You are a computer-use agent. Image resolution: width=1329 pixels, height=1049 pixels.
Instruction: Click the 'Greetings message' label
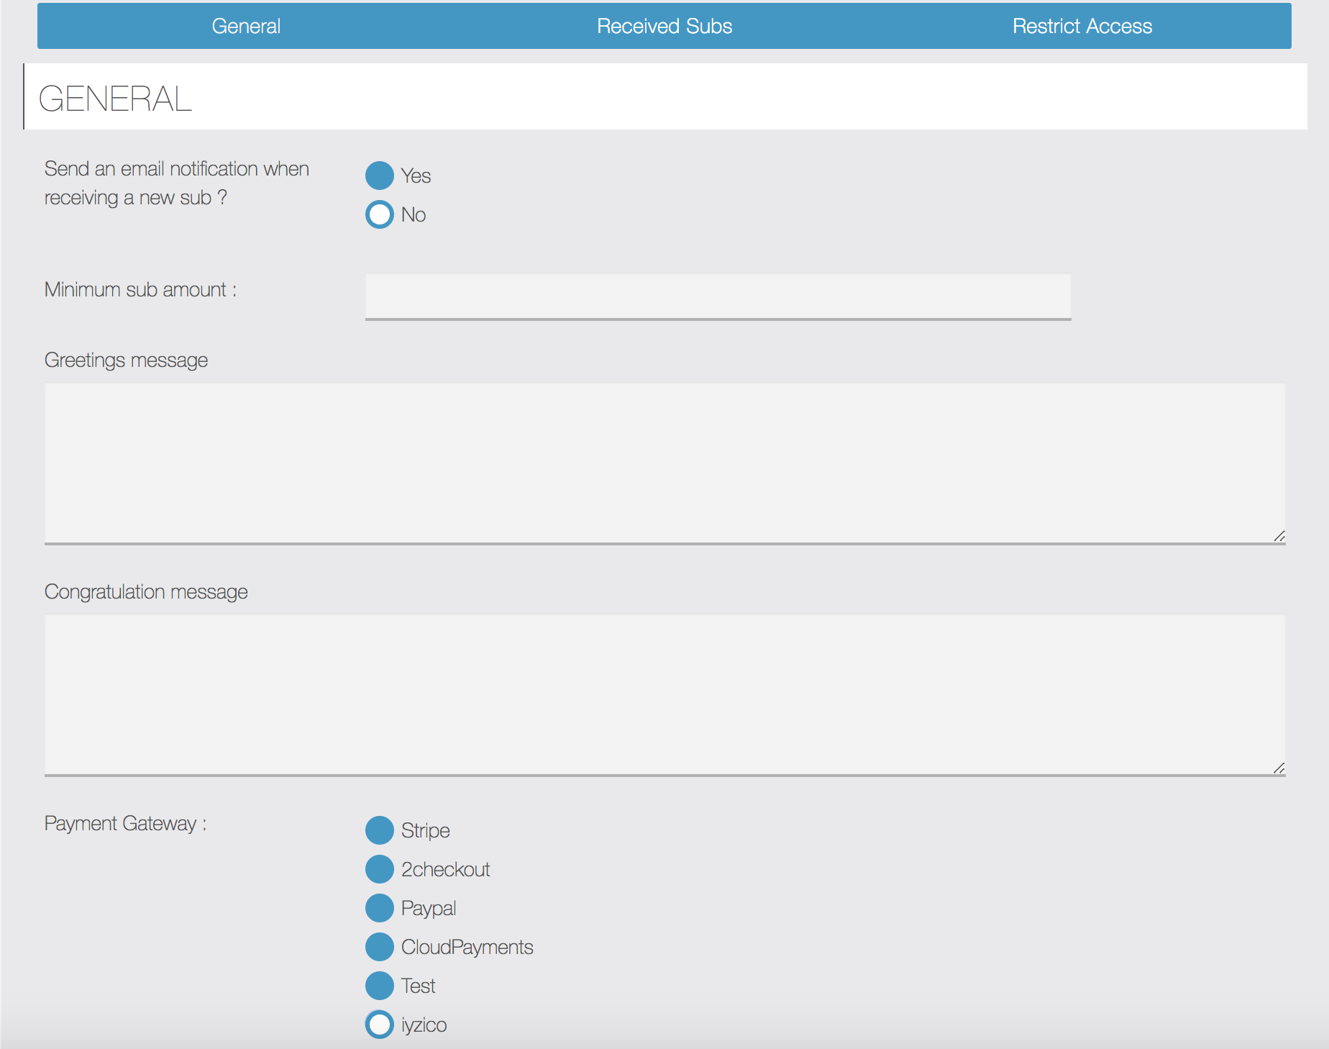point(126,360)
